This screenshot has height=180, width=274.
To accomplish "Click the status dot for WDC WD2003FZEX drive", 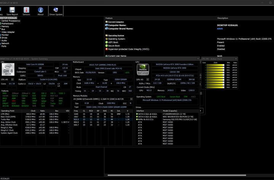I will pos(137,117).
